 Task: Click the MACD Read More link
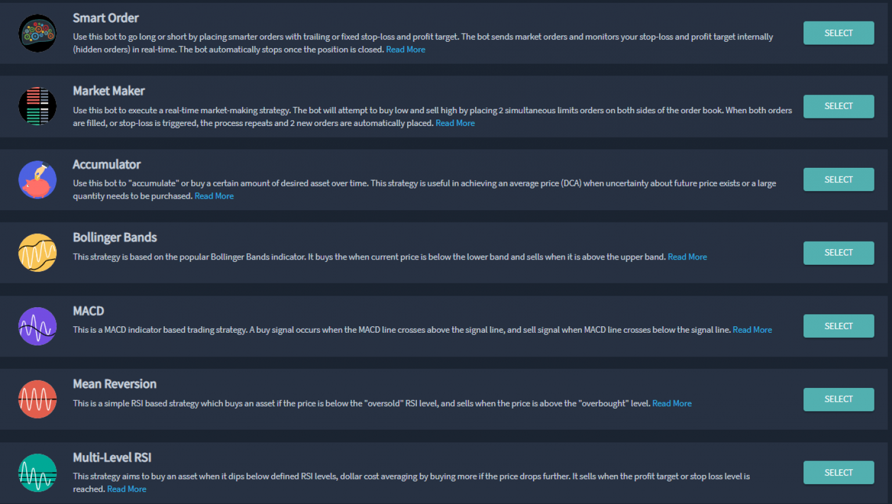(752, 330)
